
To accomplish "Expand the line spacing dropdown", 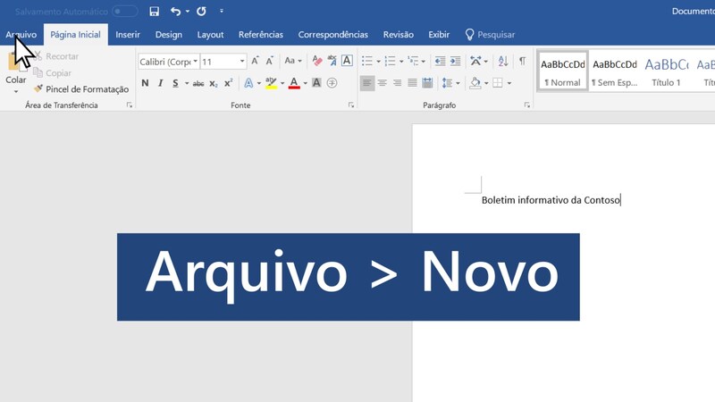I will point(458,83).
